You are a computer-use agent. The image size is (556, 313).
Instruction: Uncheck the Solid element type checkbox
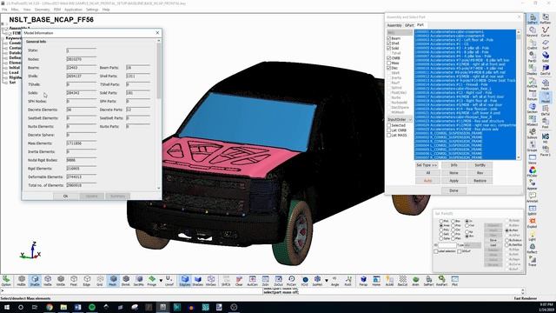pos(388,49)
